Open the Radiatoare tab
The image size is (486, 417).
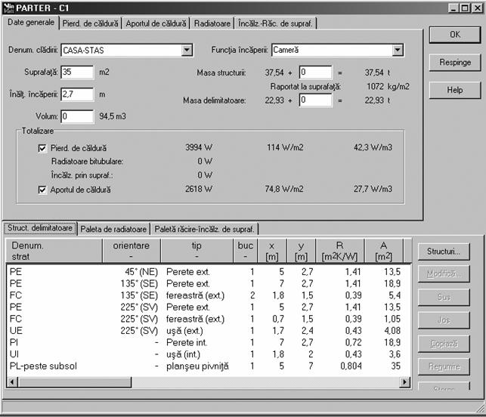(212, 23)
